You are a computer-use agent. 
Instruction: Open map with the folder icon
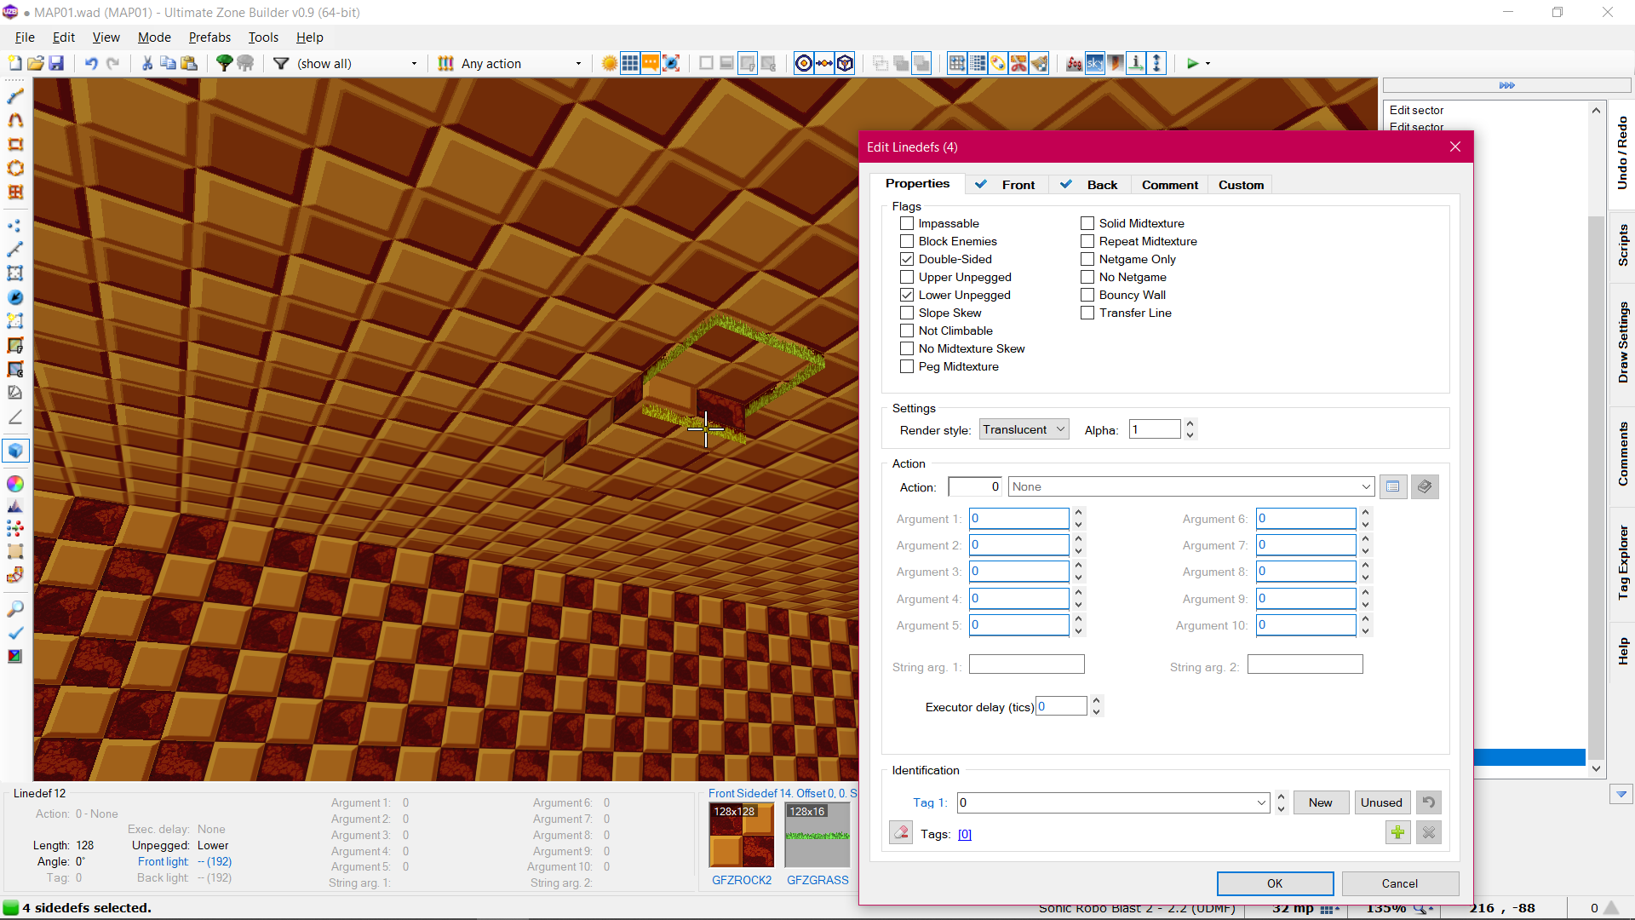(x=36, y=63)
